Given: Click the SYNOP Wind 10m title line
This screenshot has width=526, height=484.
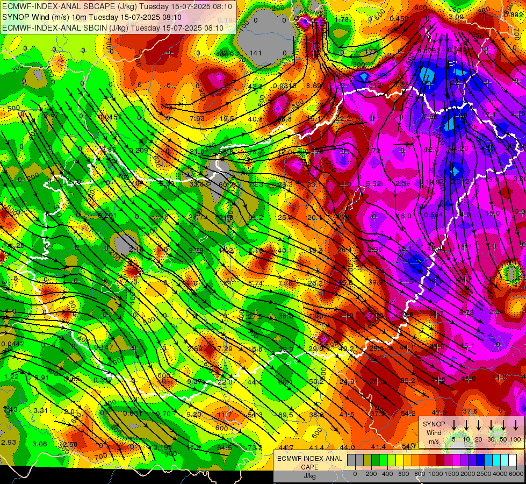Looking at the screenshot, I should (x=91, y=17).
